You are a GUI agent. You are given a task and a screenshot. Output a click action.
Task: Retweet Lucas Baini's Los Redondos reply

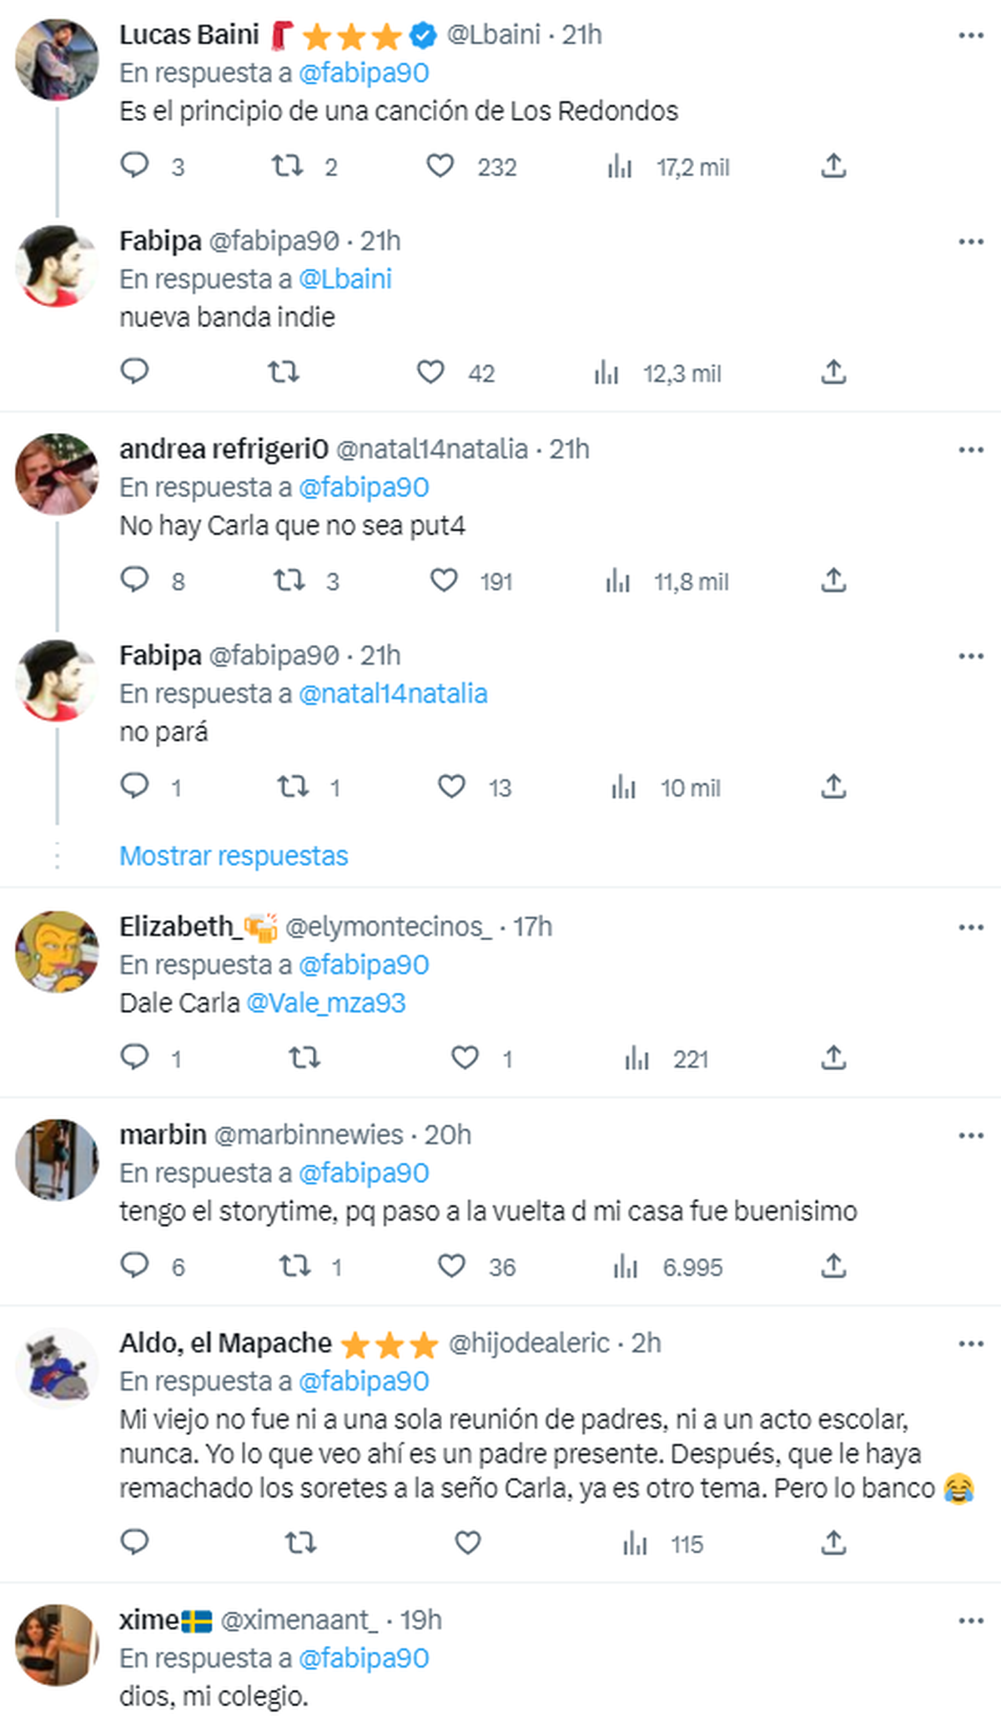click(288, 166)
